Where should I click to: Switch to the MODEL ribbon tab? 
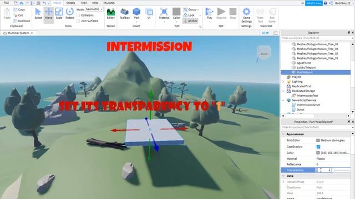71,3
